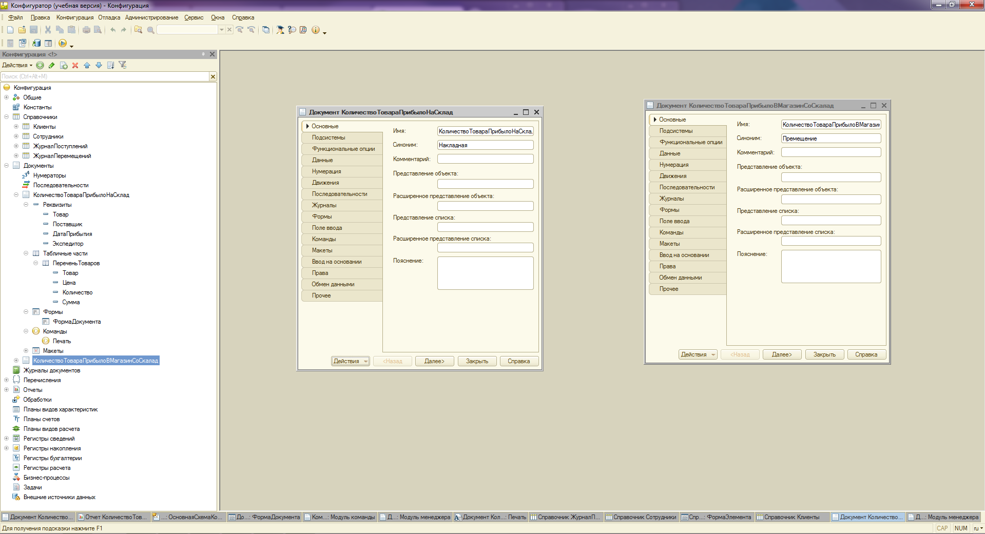Select Экспедитор attribute in the tree
The image size is (985, 534).
(68, 244)
